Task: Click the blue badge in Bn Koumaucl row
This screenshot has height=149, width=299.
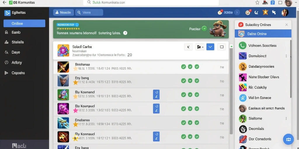Action: click(156, 109)
